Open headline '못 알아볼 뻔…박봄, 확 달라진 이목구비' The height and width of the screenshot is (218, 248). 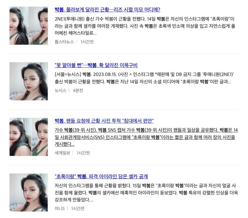[x=96, y=65]
